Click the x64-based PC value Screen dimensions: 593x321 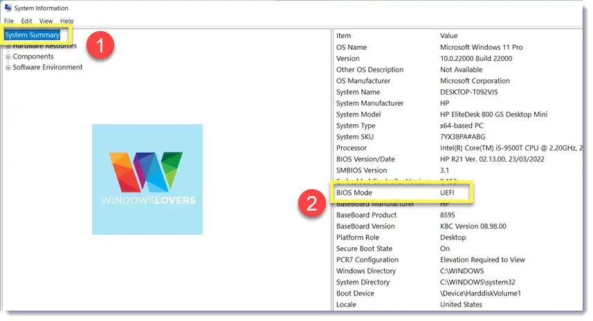[462, 126]
